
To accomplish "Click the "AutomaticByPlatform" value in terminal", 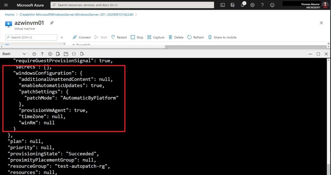I will click(90, 98).
